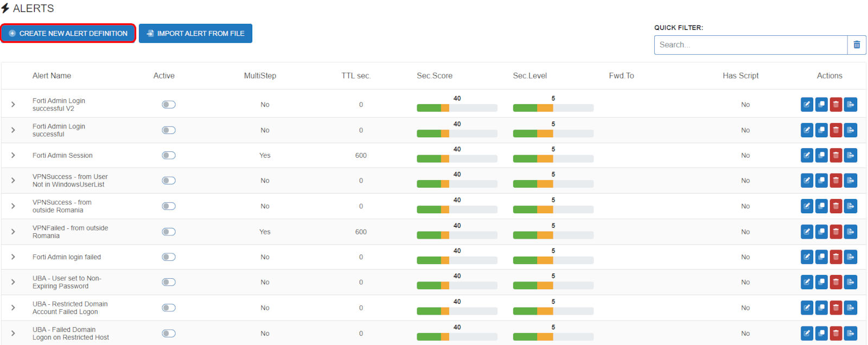Enable the Forti Admin Login successful V2 alert
The width and height of the screenshot is (868, 345).
[169, 105]
